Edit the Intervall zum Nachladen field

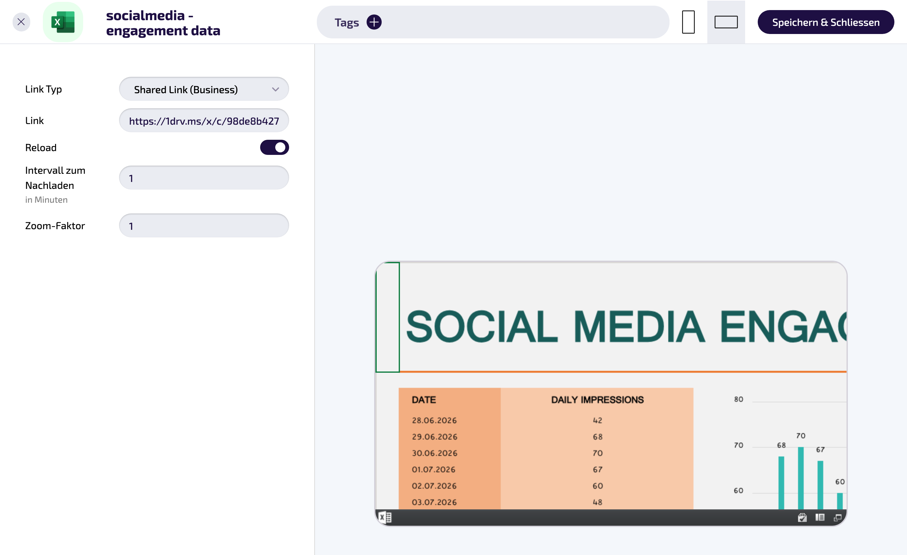(x=204, y=178)
